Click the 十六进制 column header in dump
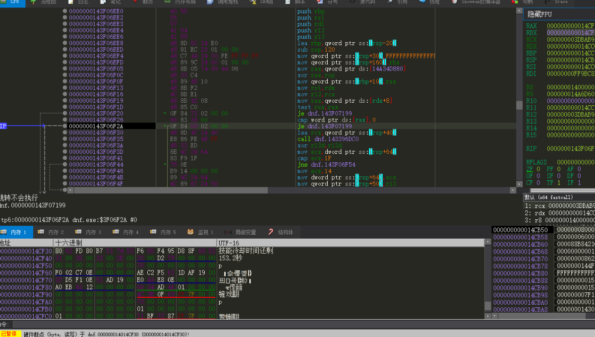The image size is (595, 337). [135, 243]
